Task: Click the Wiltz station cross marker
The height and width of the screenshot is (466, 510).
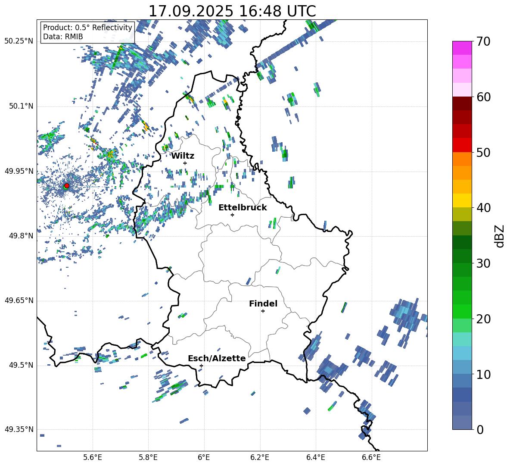Action: (x=185, y=163)
